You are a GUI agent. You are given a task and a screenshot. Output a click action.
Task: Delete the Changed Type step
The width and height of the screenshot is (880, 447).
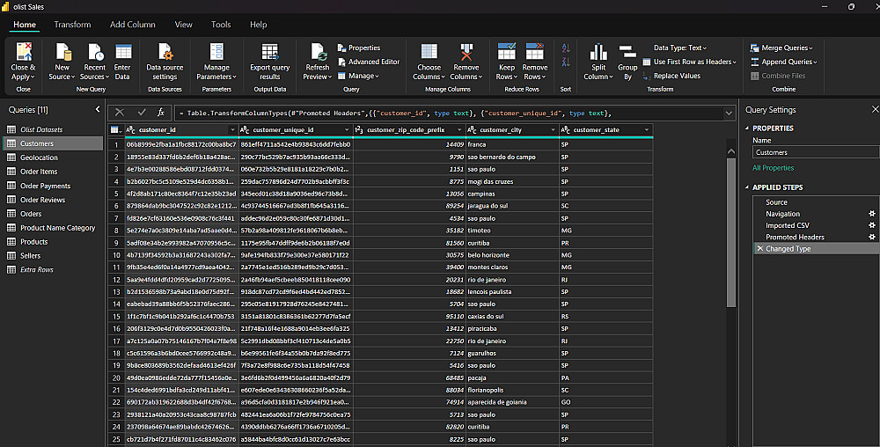[759, 249]
